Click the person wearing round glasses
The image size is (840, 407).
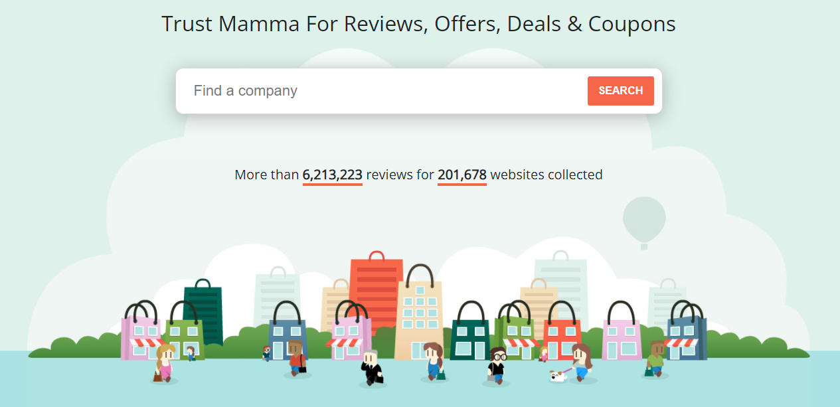click(497, 365)
